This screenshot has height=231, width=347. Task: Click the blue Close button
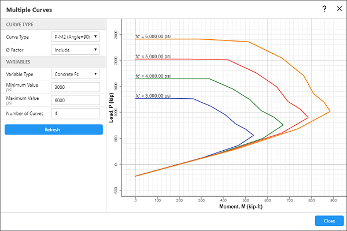[329, 221]
